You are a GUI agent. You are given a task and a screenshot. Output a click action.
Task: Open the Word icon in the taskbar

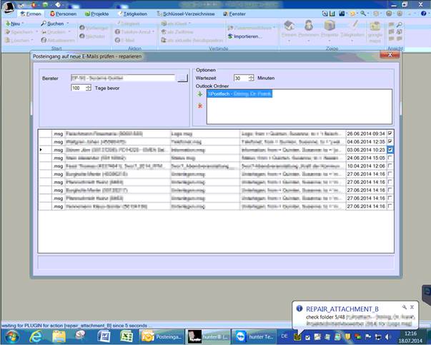(103, 336)
